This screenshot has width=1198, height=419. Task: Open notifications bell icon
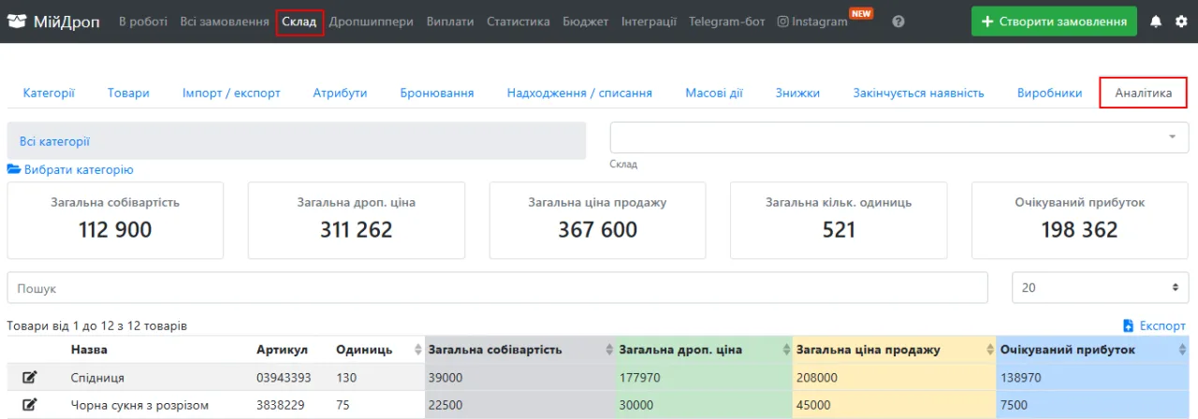click(1157, 21)
